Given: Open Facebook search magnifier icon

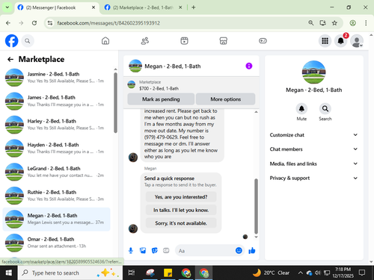Looking at the screenshot, I should [28, 41].
